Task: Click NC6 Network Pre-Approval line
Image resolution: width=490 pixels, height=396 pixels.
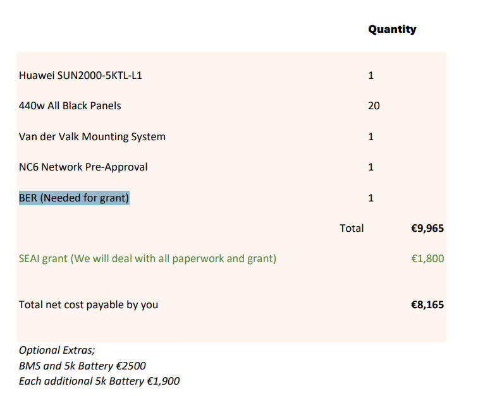Action: (x=83, y=167)
